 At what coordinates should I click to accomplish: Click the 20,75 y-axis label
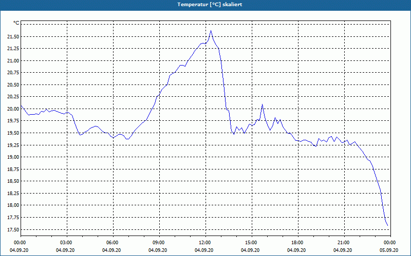coord(13,73)
